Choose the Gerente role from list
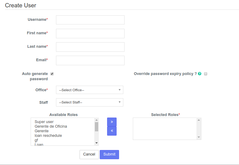The width and height of the screenshot is (239, 165). coord(42,131)
